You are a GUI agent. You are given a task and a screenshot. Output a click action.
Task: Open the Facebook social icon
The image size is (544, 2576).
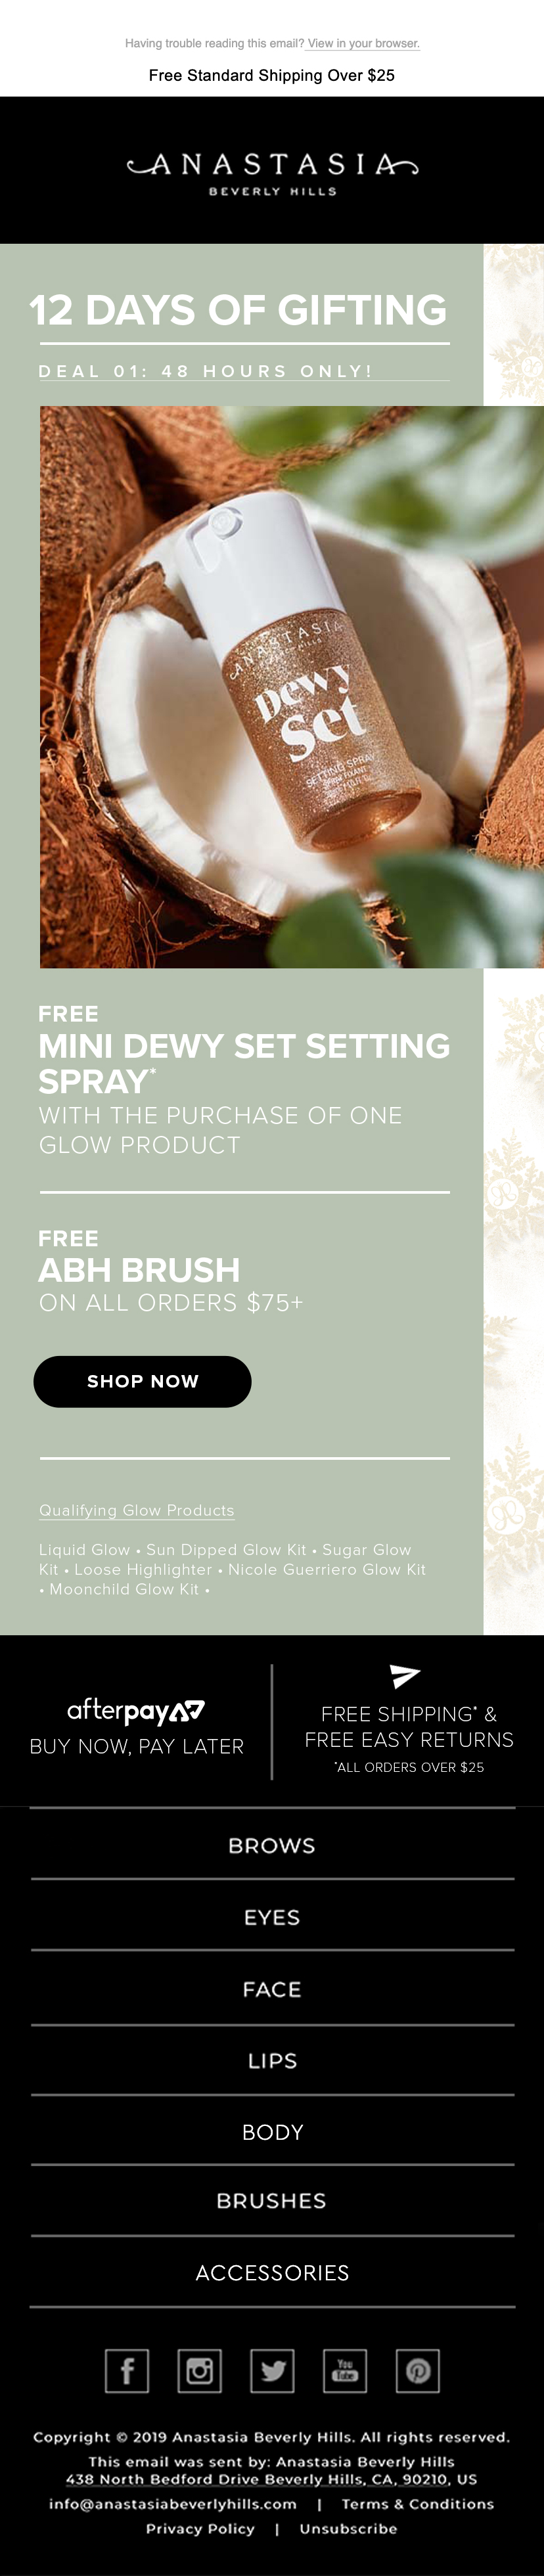pos(127,2371)
